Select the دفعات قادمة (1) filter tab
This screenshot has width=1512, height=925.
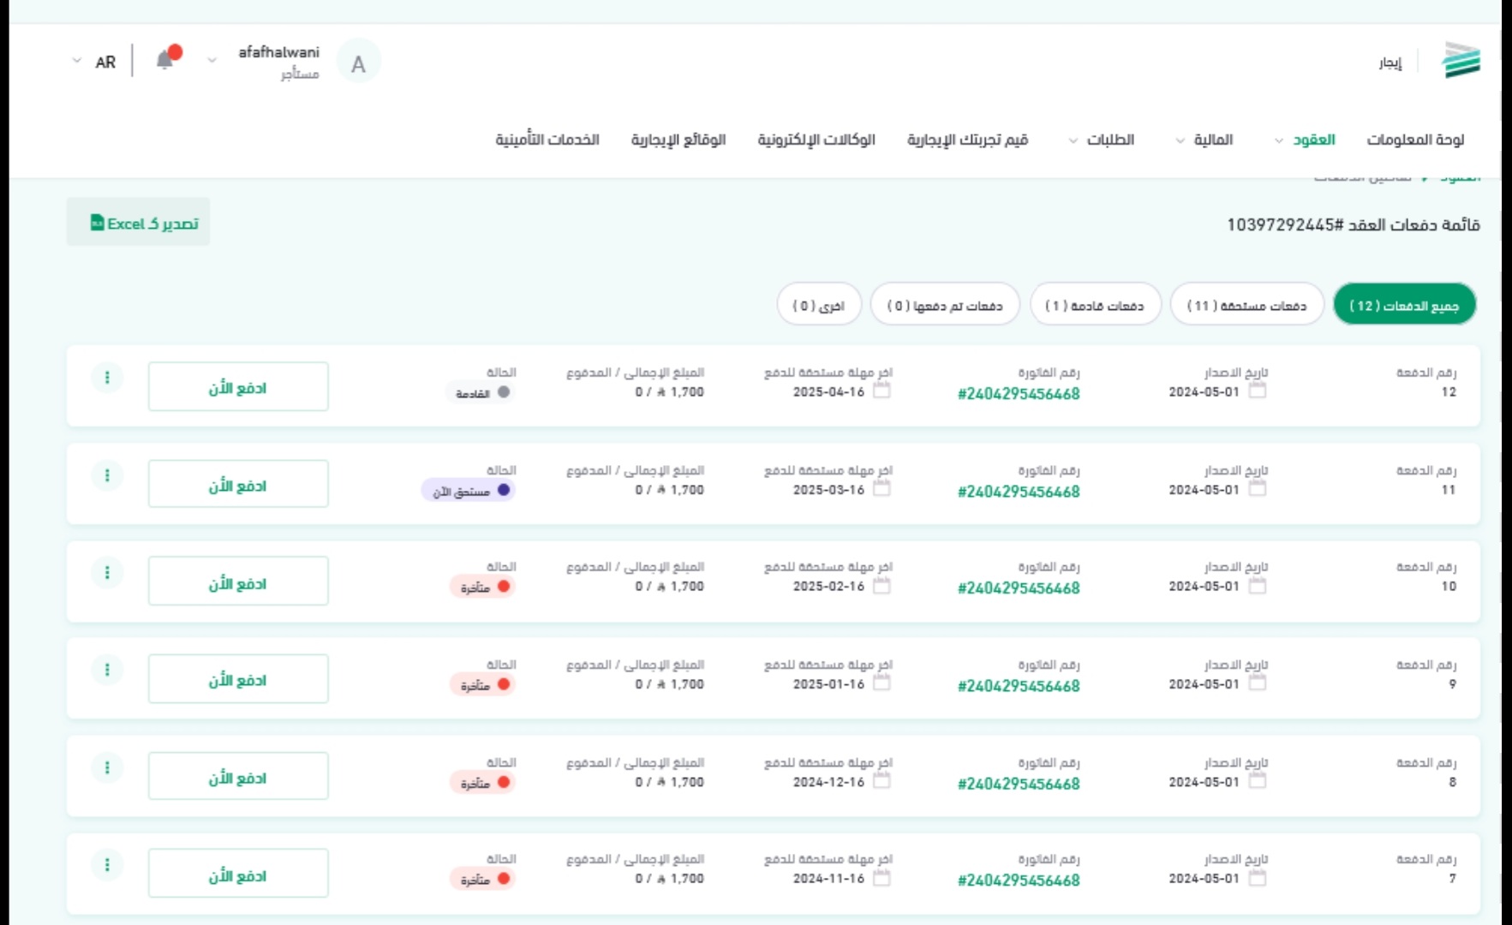click(1095, 305)
